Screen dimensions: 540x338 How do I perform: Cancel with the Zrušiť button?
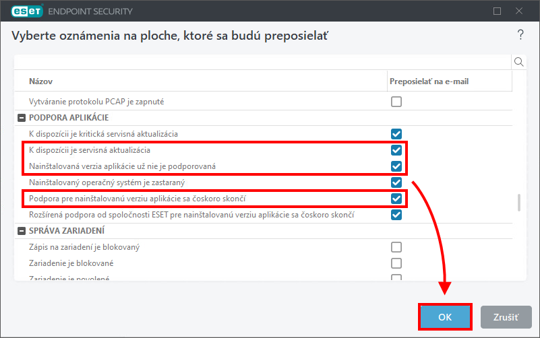[x=506, y=317]
